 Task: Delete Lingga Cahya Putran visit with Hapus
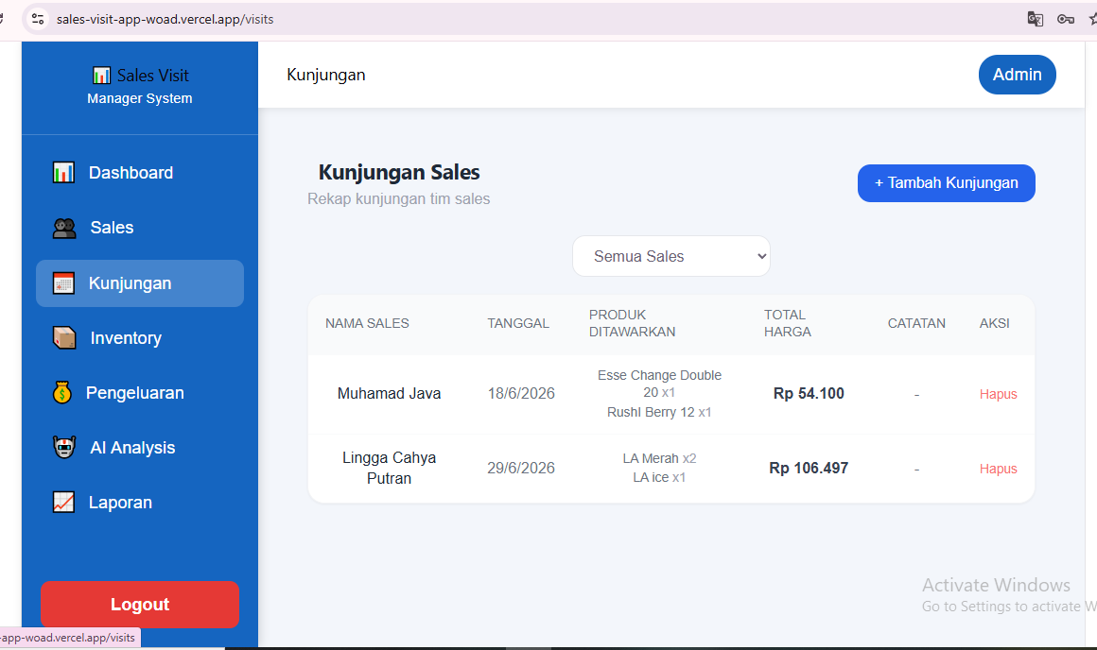(998, 469)
